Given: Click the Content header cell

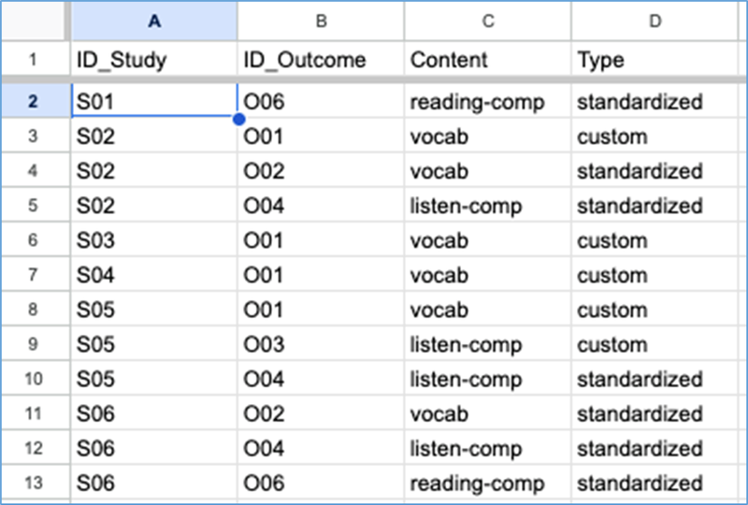Looking at the screenshot, I should pyautogui.click(x=487, y=60).
